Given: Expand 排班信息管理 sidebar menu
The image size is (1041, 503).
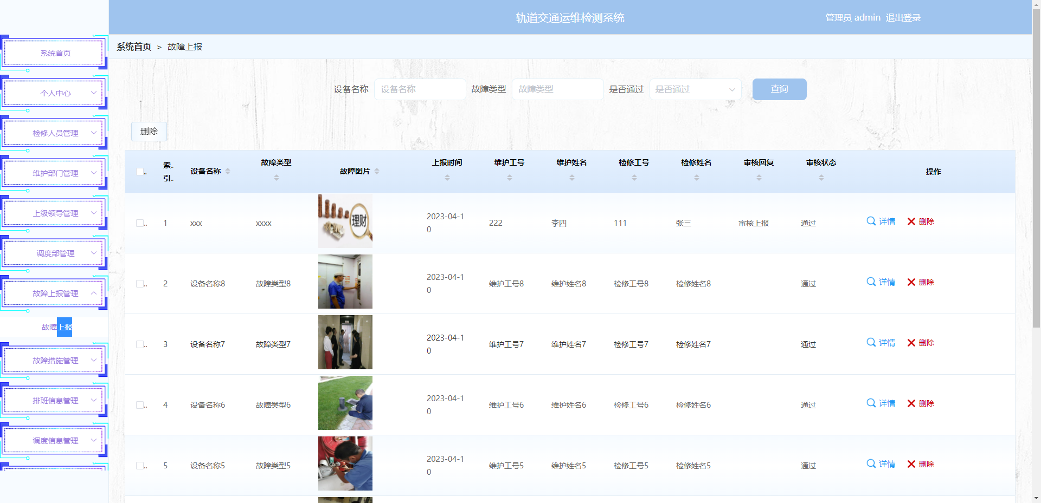Looking at the screenshot, I should 54,401.
